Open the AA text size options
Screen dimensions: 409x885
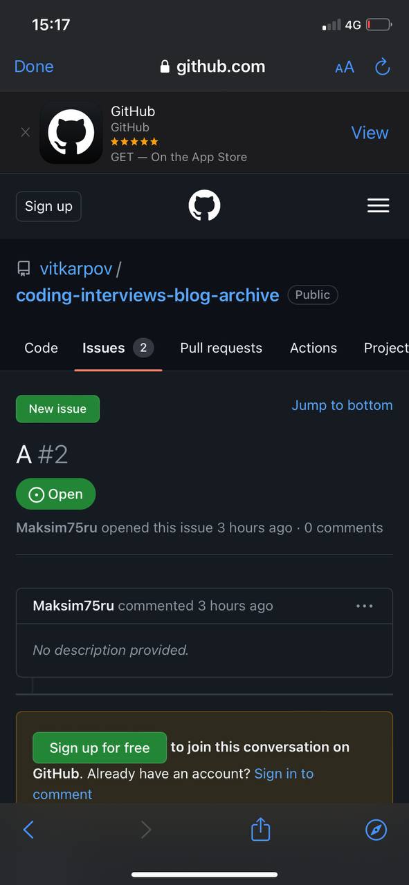tap(344, 67)
